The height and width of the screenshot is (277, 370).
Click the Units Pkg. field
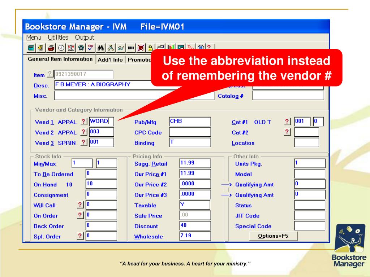click(310, 163)
